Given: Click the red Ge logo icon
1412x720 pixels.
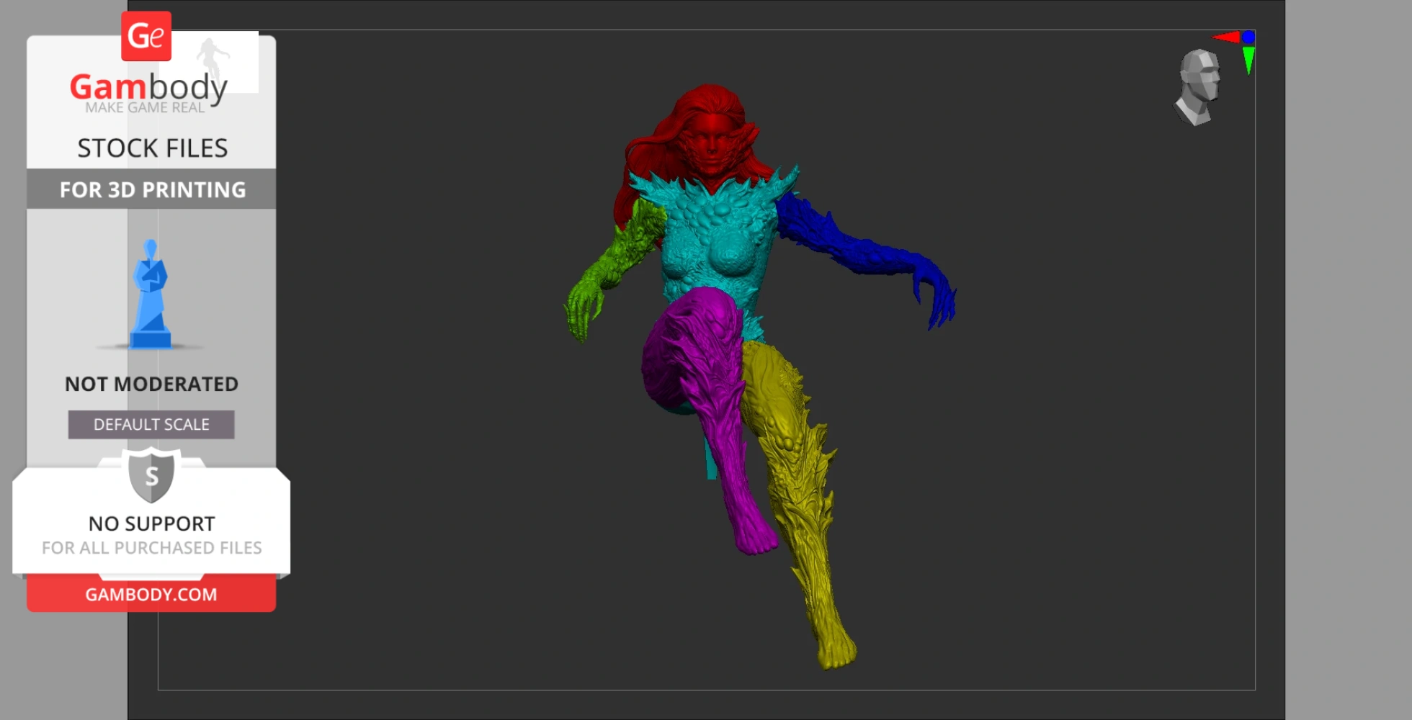Looking at the screenshot, I should [146, 34].
